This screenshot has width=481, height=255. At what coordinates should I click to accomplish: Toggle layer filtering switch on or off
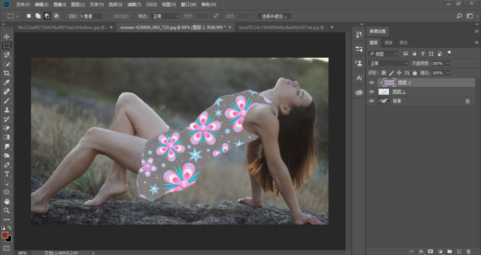(x=449, y=53)
